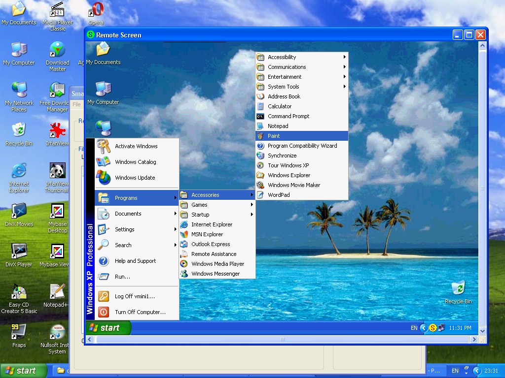Click the Remote Assistance icon
Viewport: 505px width, 378px height.
[184, 254]
